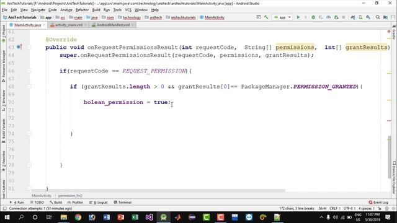Click the override gutter icon on line 63
397x223 pixels.
tap(19, 47)
